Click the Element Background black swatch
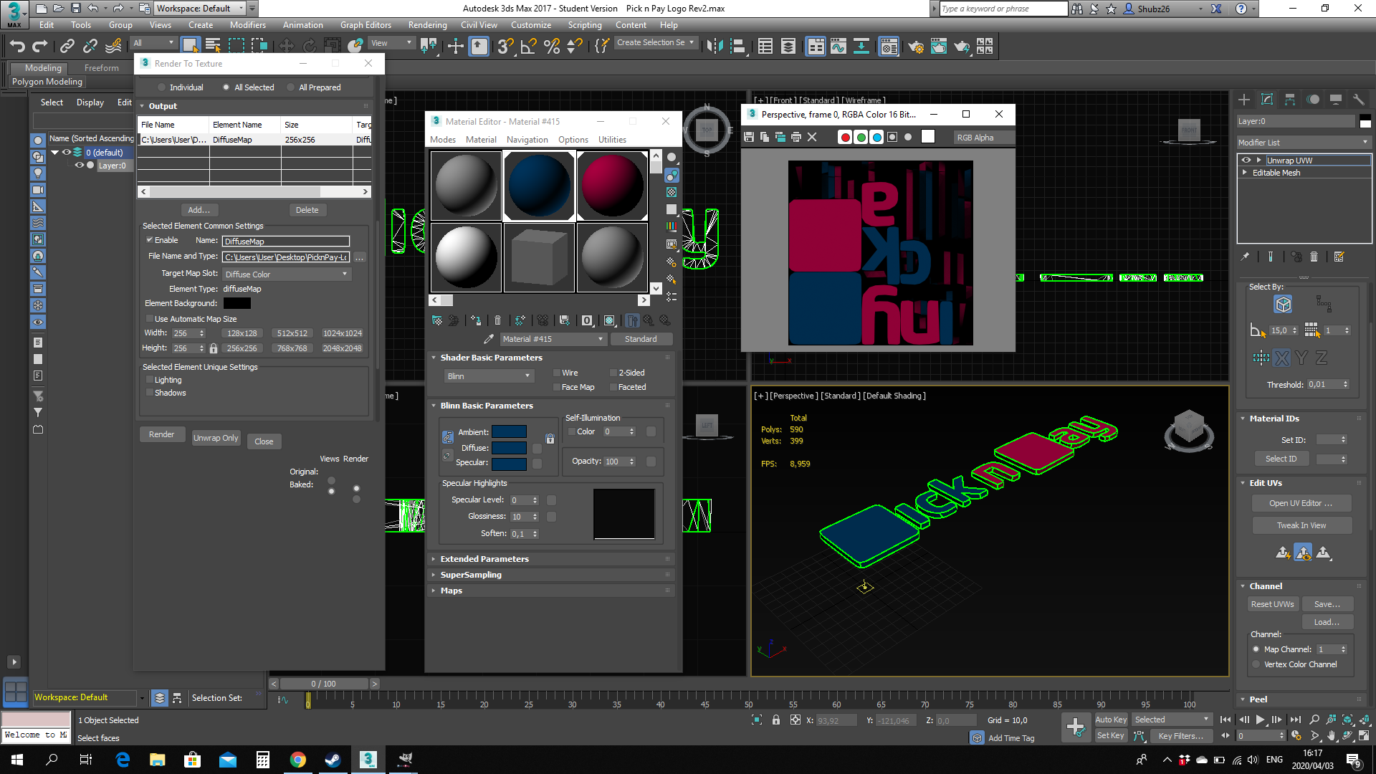This screenshot has width=1376, height=774. [236, 303]
